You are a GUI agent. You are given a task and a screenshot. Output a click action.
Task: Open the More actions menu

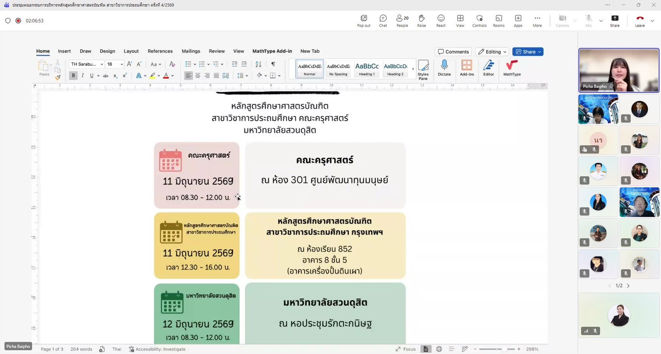537,21
